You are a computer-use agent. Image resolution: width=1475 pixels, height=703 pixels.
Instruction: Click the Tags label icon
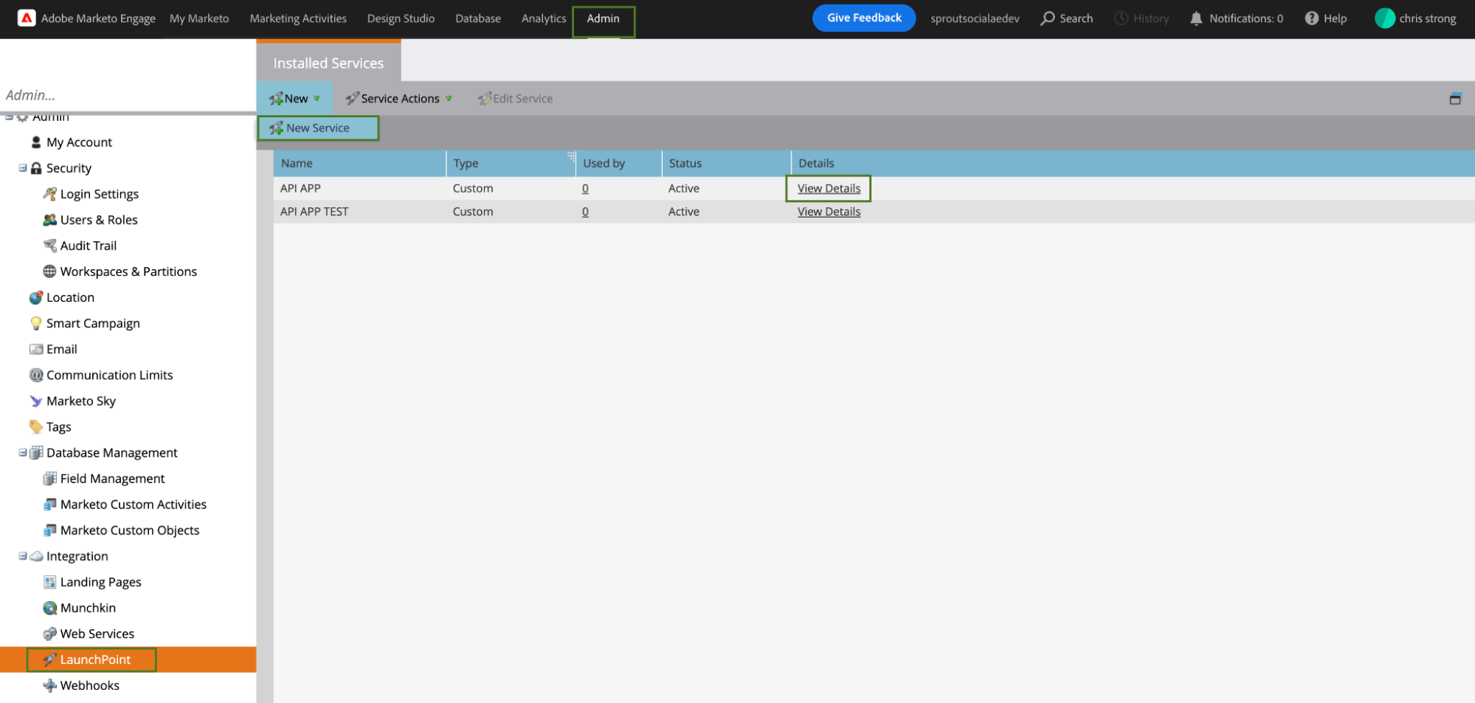pyautogui.click(x=36, y=426)
